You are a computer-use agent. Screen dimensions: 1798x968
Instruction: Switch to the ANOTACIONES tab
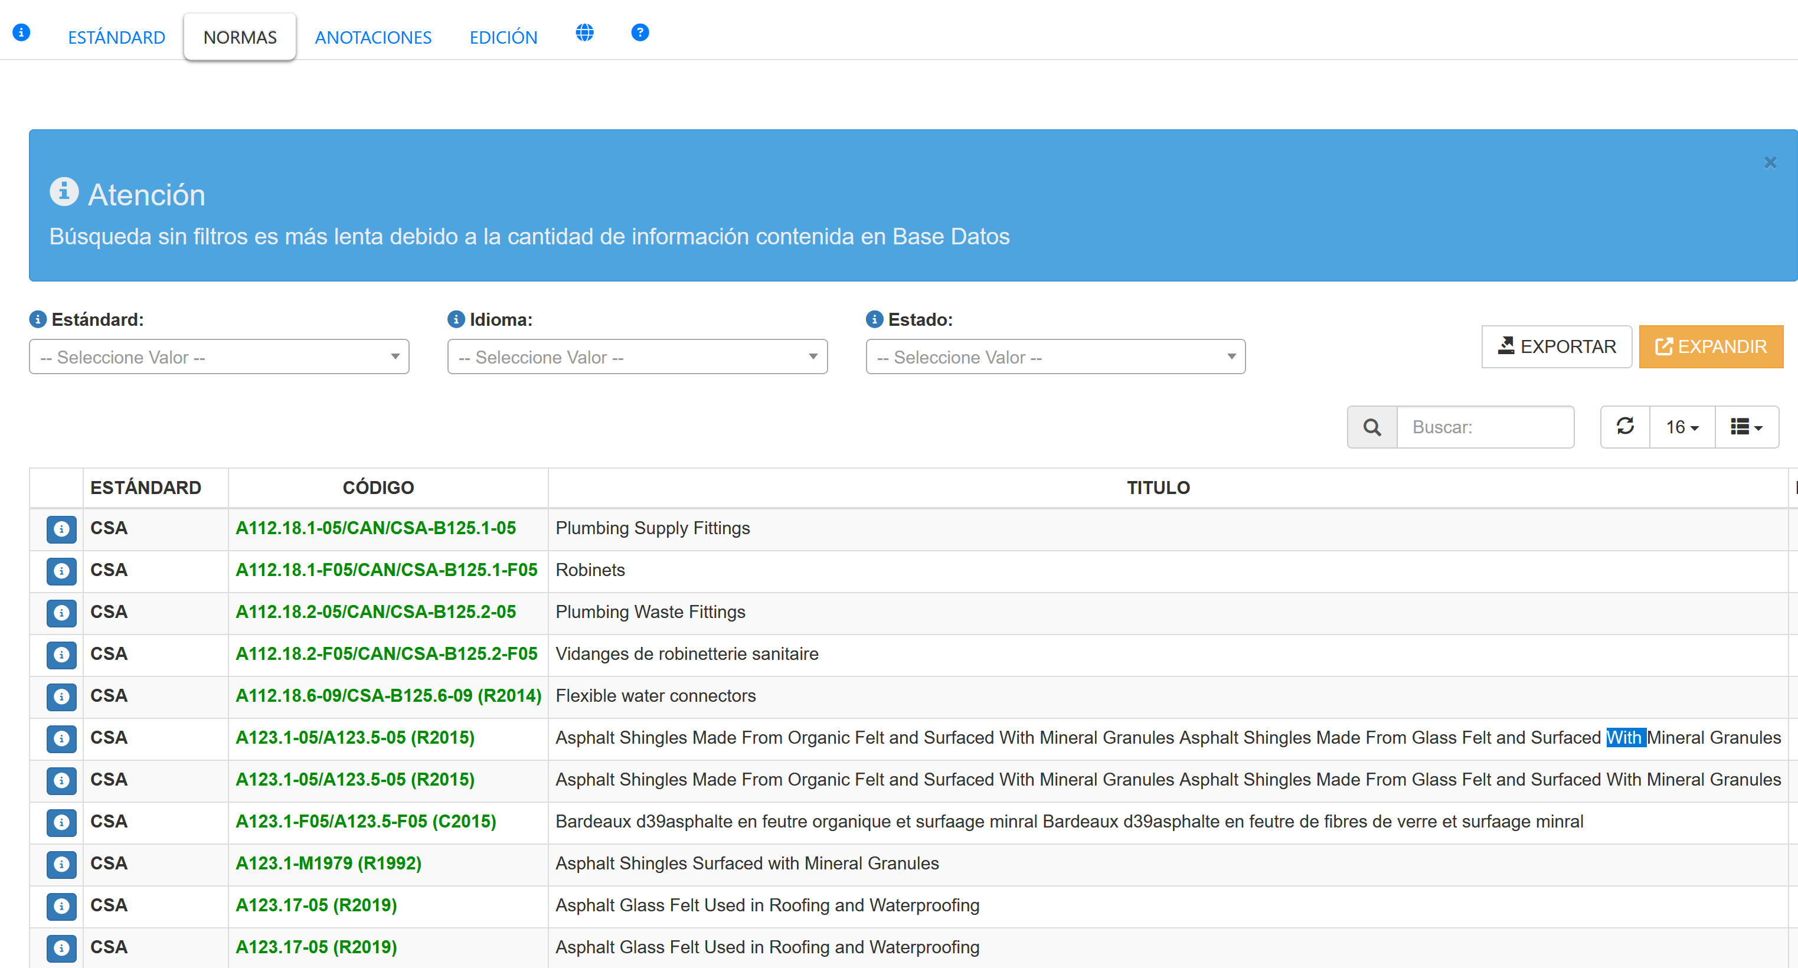tap(372, 38)
